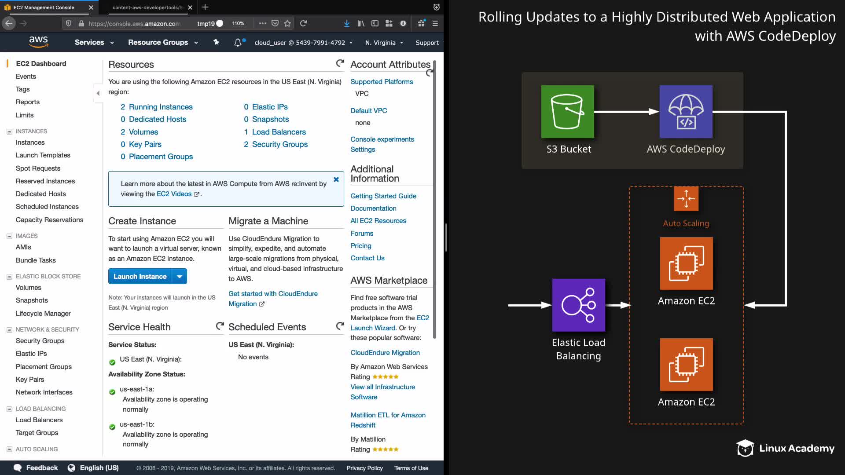Open the 2 Running Instances link
The height and width of the screenshot is (475, 845).
[156, 107]
